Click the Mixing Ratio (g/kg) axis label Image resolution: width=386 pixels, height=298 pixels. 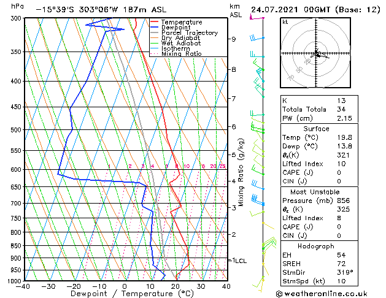[x=241, y=172]
